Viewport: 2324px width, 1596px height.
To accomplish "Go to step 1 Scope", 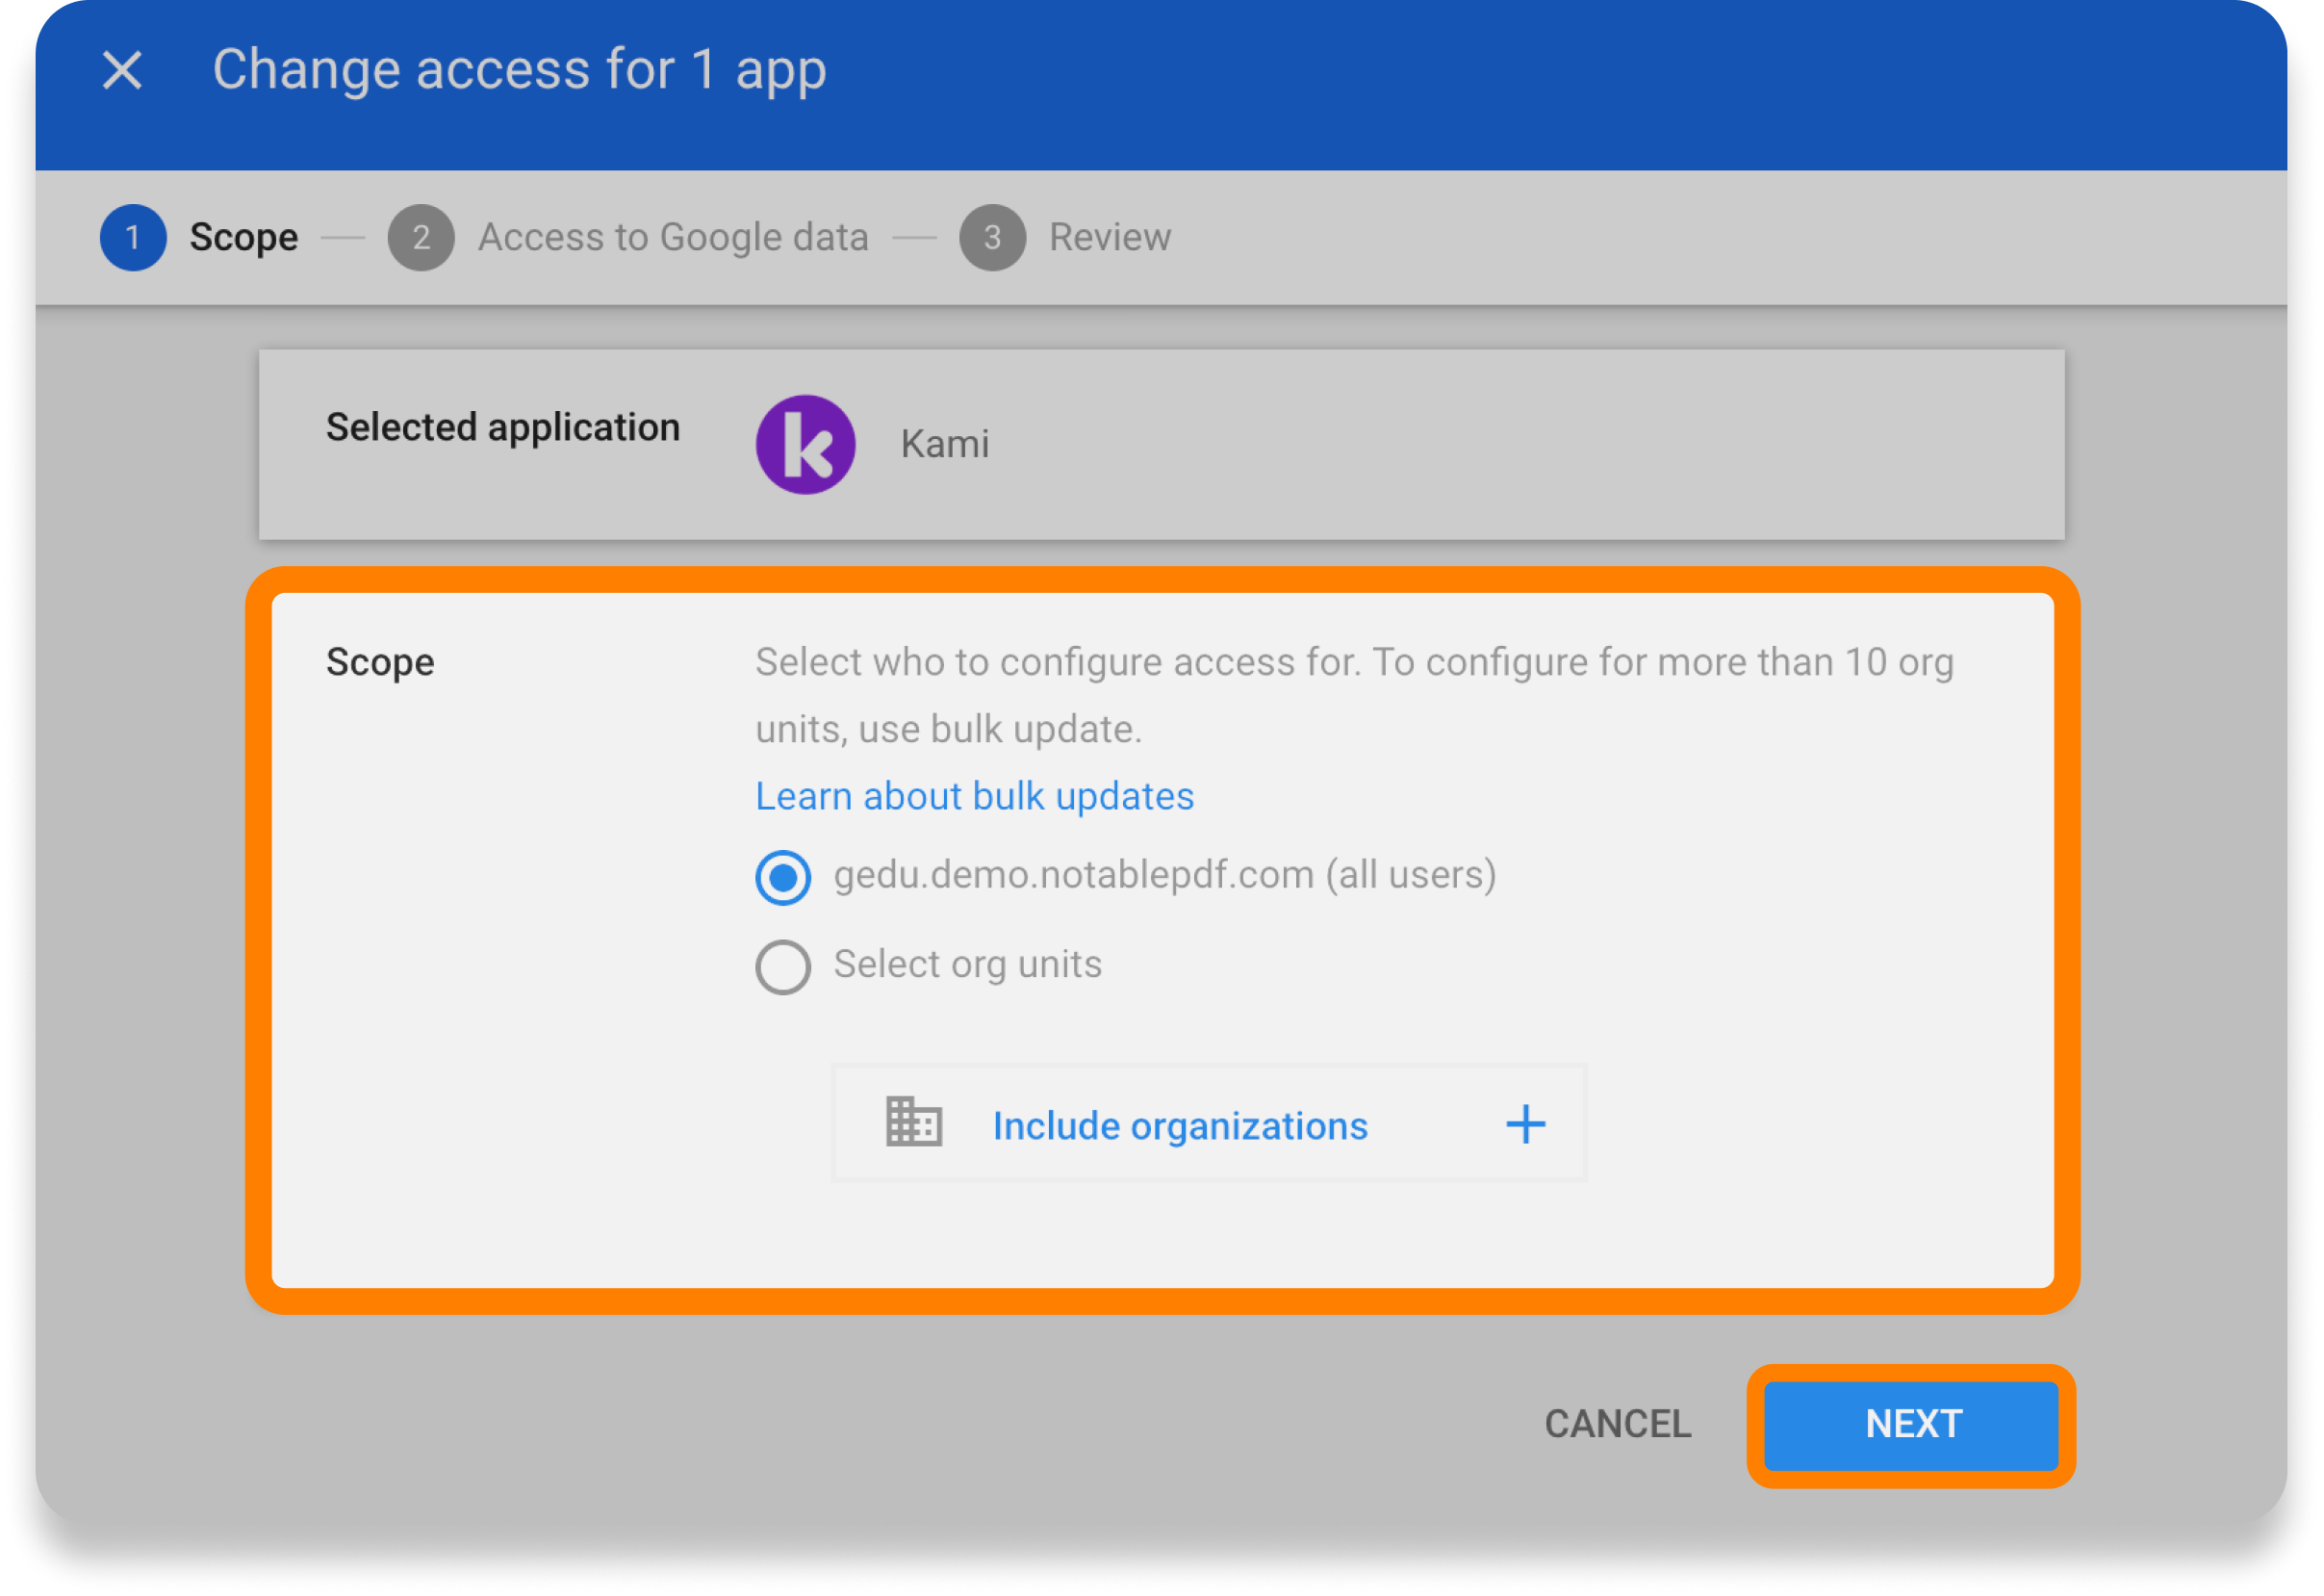I will [200, 237].
